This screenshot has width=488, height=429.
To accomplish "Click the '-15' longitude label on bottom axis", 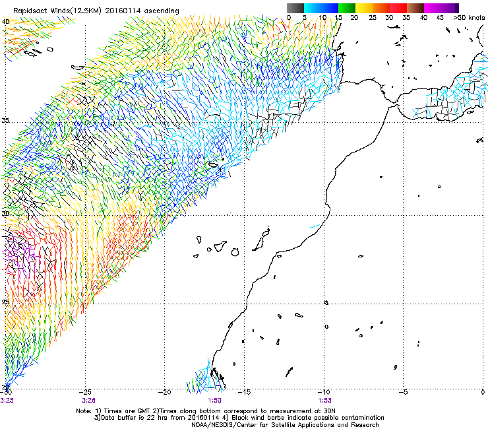I will coord(244,392).
